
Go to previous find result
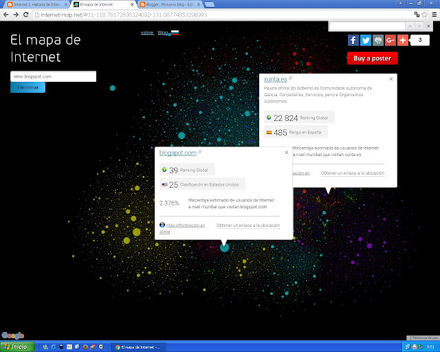coord(410,26)
